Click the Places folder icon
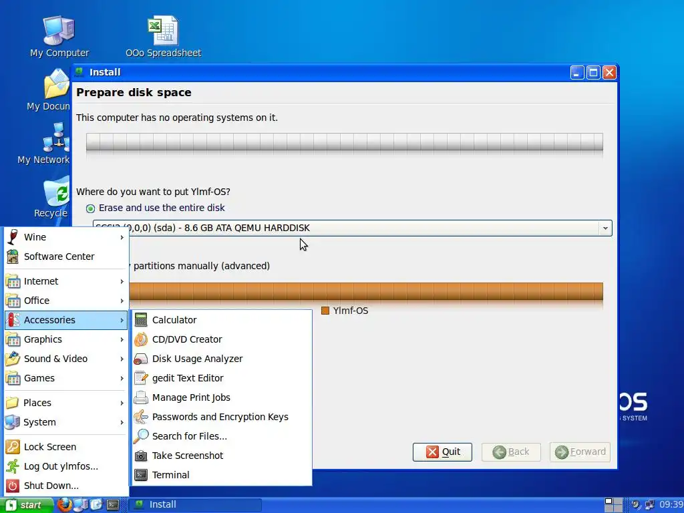This screenshot has height=513, width=684. (x=12, y=403)
